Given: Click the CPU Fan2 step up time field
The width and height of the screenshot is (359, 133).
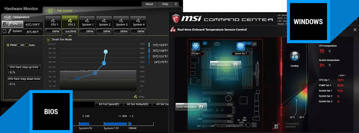Looking at the screenshot, I should point(24,67).
